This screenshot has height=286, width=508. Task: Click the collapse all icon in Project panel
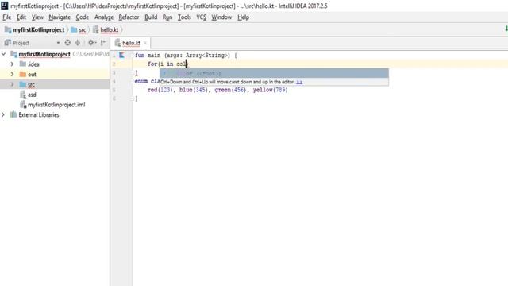[78, 42]
